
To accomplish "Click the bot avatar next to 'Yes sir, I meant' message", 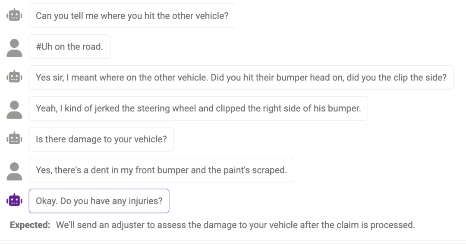I will point(15,77).
